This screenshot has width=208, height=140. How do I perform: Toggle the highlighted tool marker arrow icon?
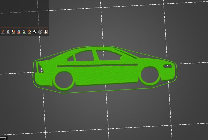click(46, 31)
